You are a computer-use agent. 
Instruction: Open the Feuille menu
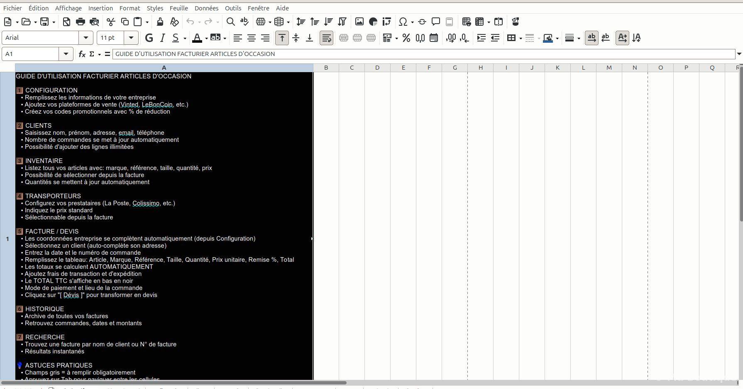click(179, 8)
